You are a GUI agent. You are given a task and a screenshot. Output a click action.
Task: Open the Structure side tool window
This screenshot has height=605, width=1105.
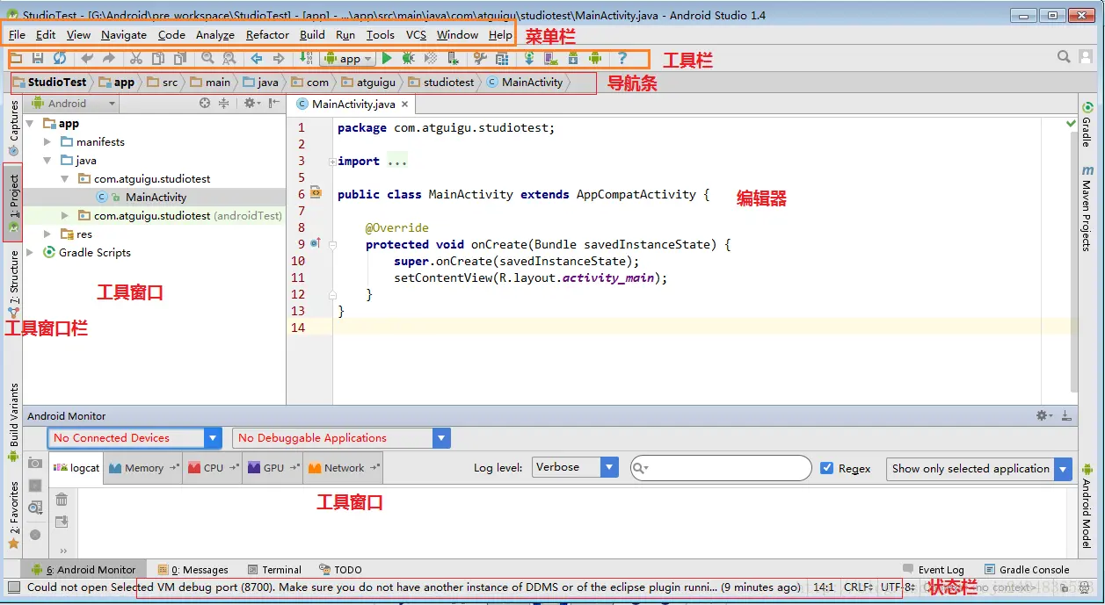coord(13,283)
